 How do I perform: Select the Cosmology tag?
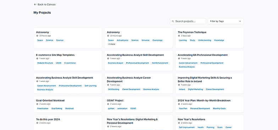pyautogui.click(x=157, y=40)
